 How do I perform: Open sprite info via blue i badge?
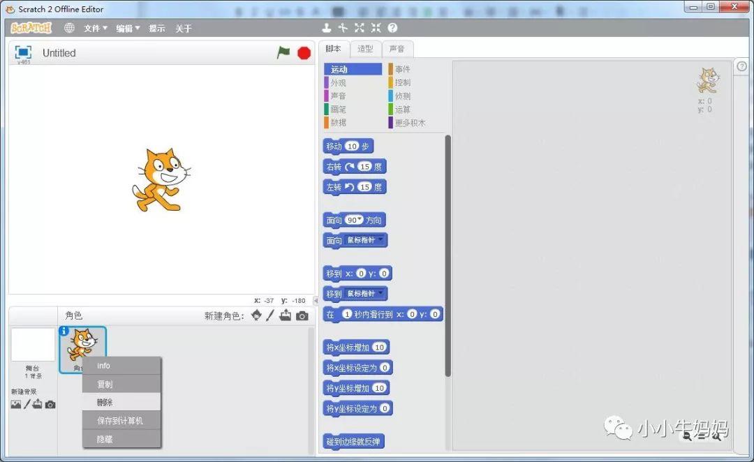(64, 331)
